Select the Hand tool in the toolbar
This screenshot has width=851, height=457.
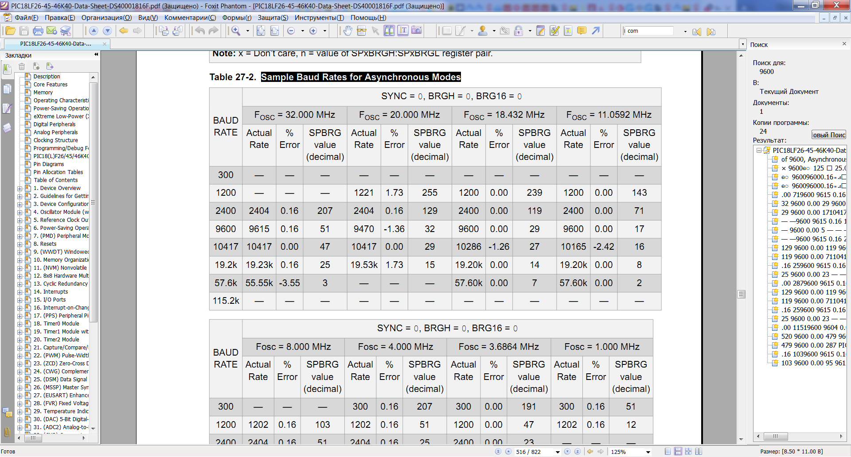pos(348,31)
